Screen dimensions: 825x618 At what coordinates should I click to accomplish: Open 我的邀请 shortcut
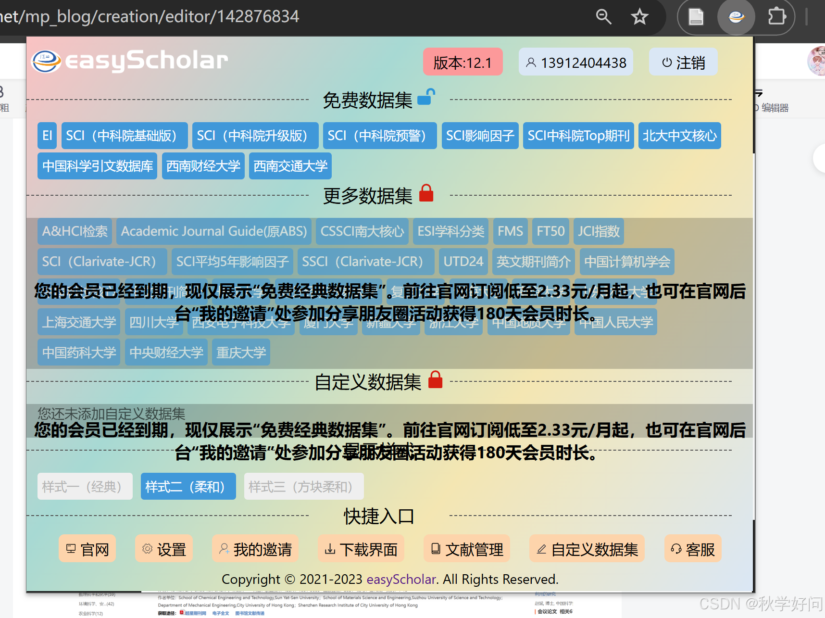point(255,549)
